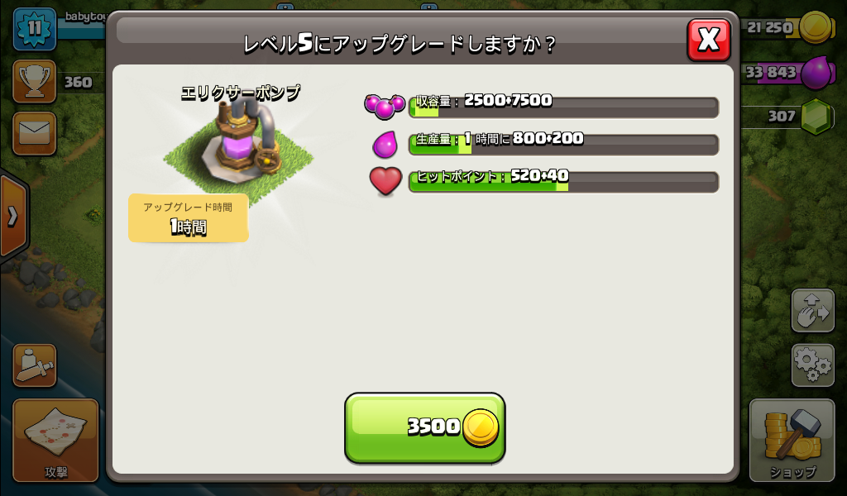The image size is (847, 496).
Task: Click the storage capacity progress bar
Action: [563, 107]
